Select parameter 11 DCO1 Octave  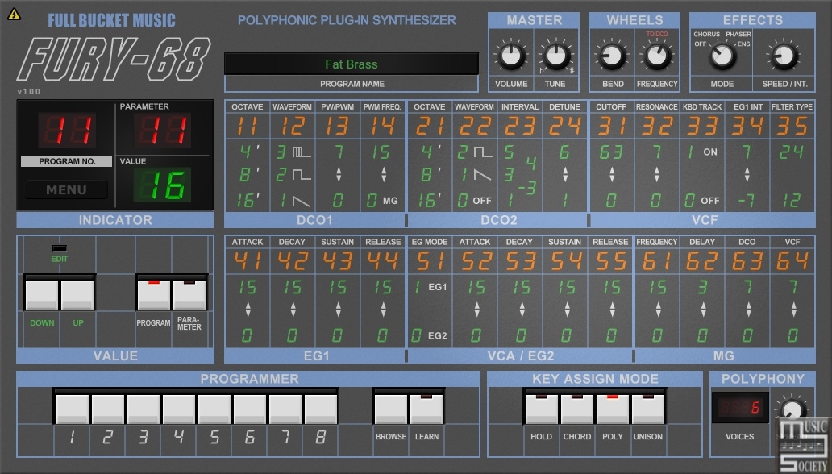[x=248, y=127]
